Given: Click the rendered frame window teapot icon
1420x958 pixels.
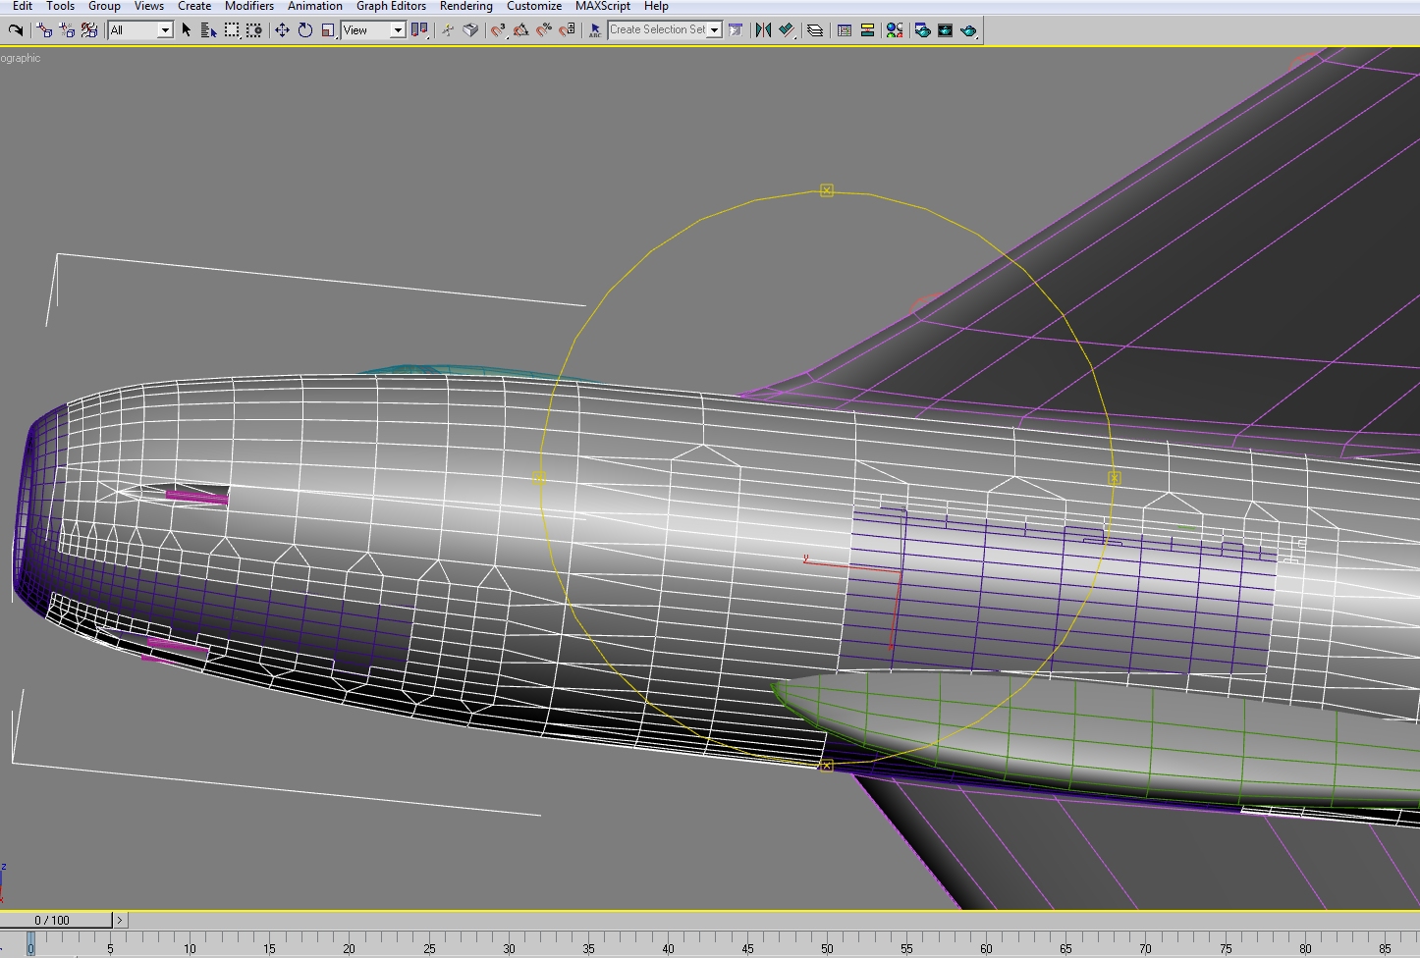Looking at the screenshot, I should click(x=945, y=30).
